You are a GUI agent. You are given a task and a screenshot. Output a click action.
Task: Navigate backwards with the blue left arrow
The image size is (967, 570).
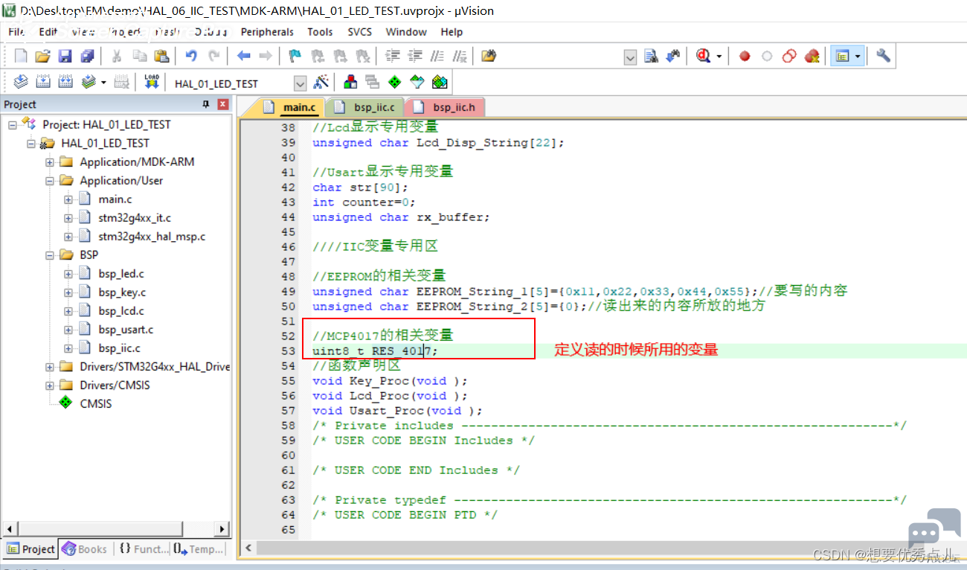[243, 56]
